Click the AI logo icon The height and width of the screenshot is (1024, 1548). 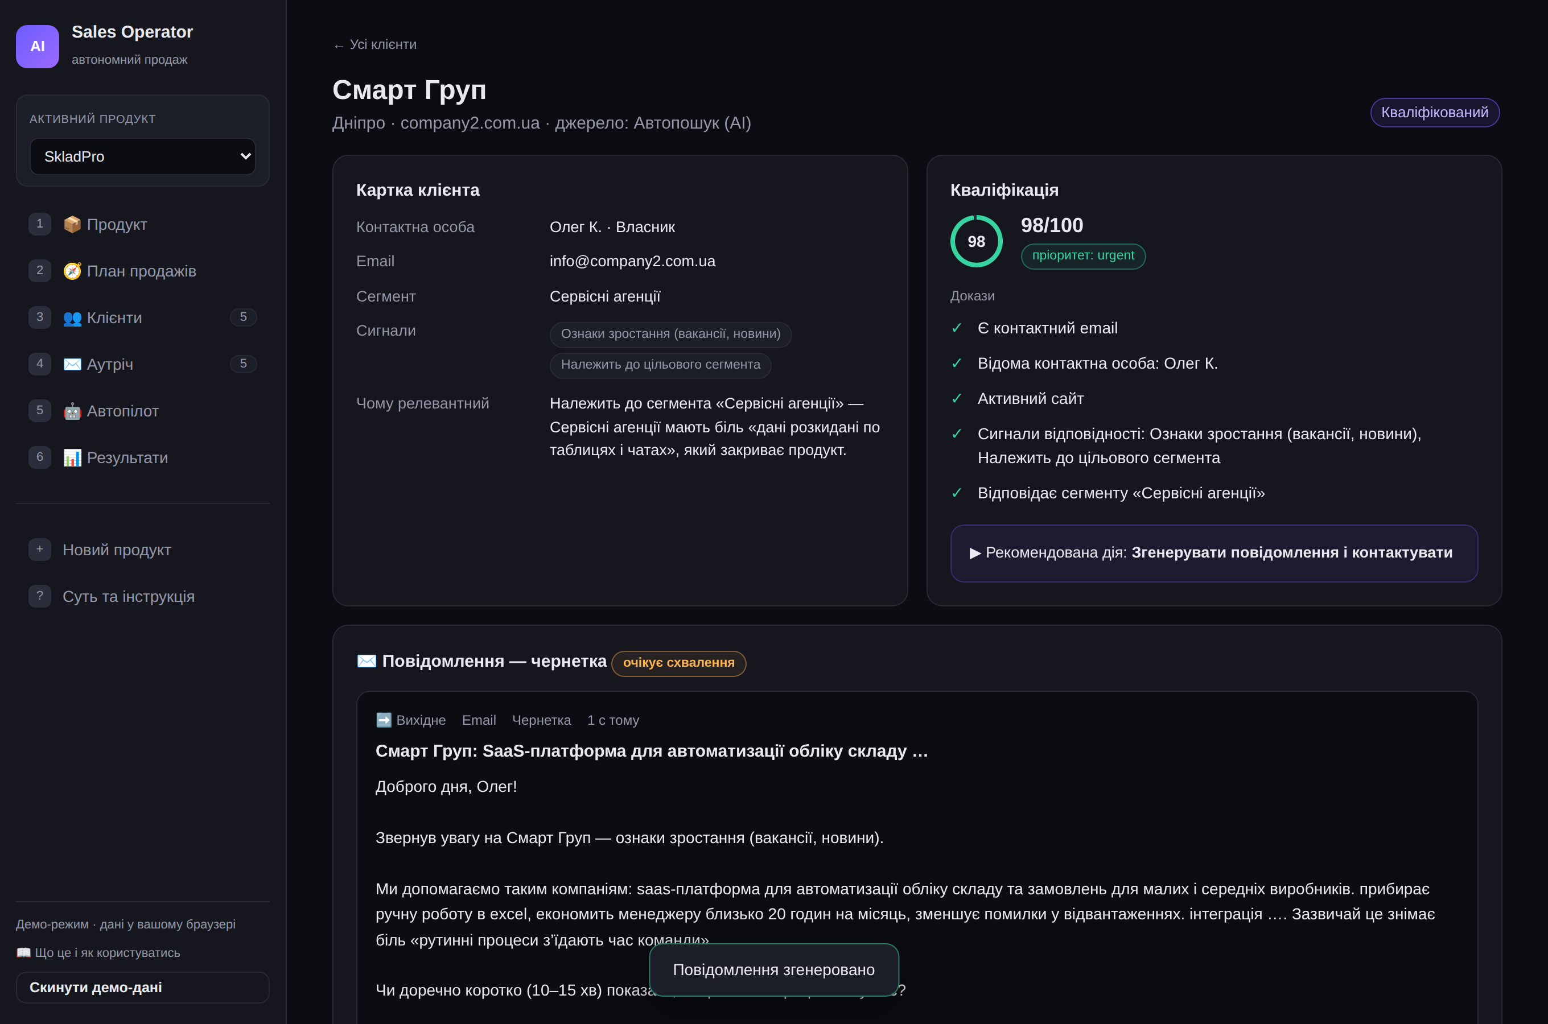37,47
